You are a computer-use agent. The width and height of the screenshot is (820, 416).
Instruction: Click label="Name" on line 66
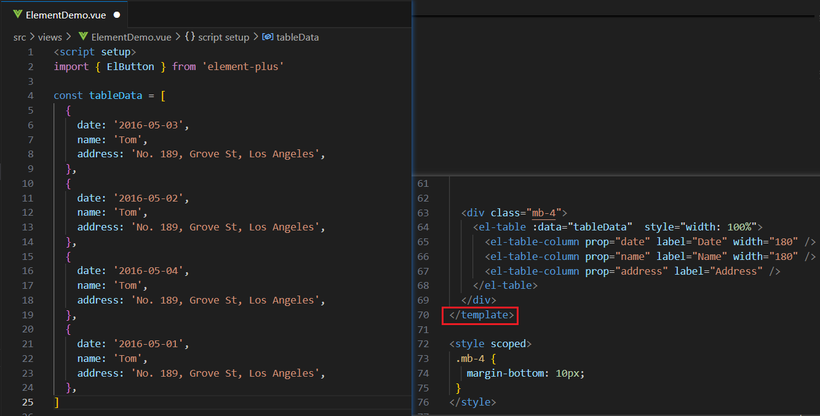[x=692, y=257]
